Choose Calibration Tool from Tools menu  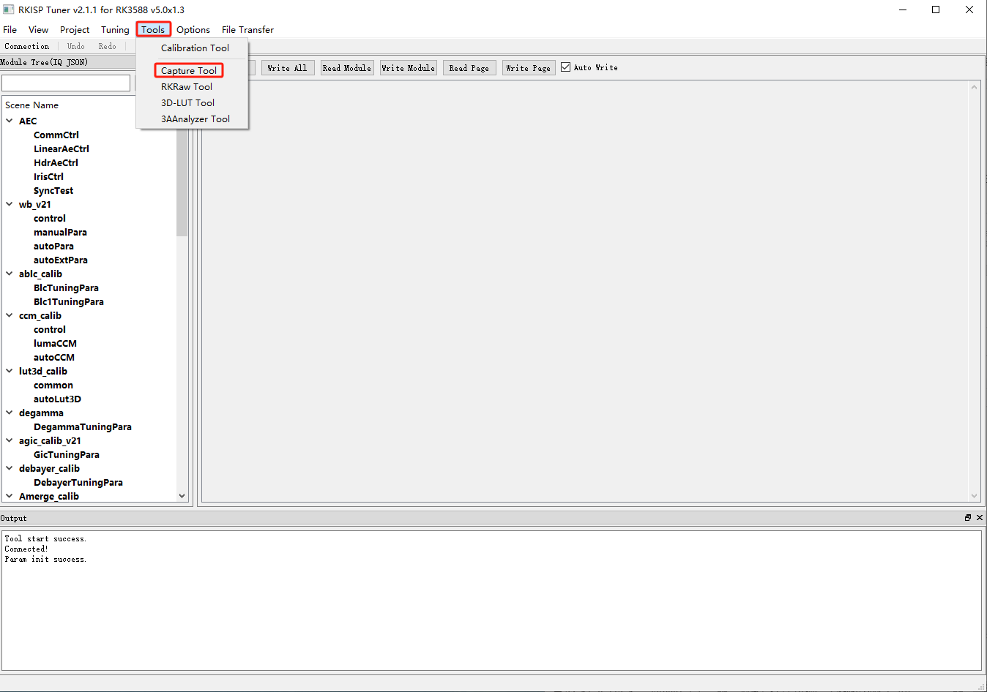[195, 48]
